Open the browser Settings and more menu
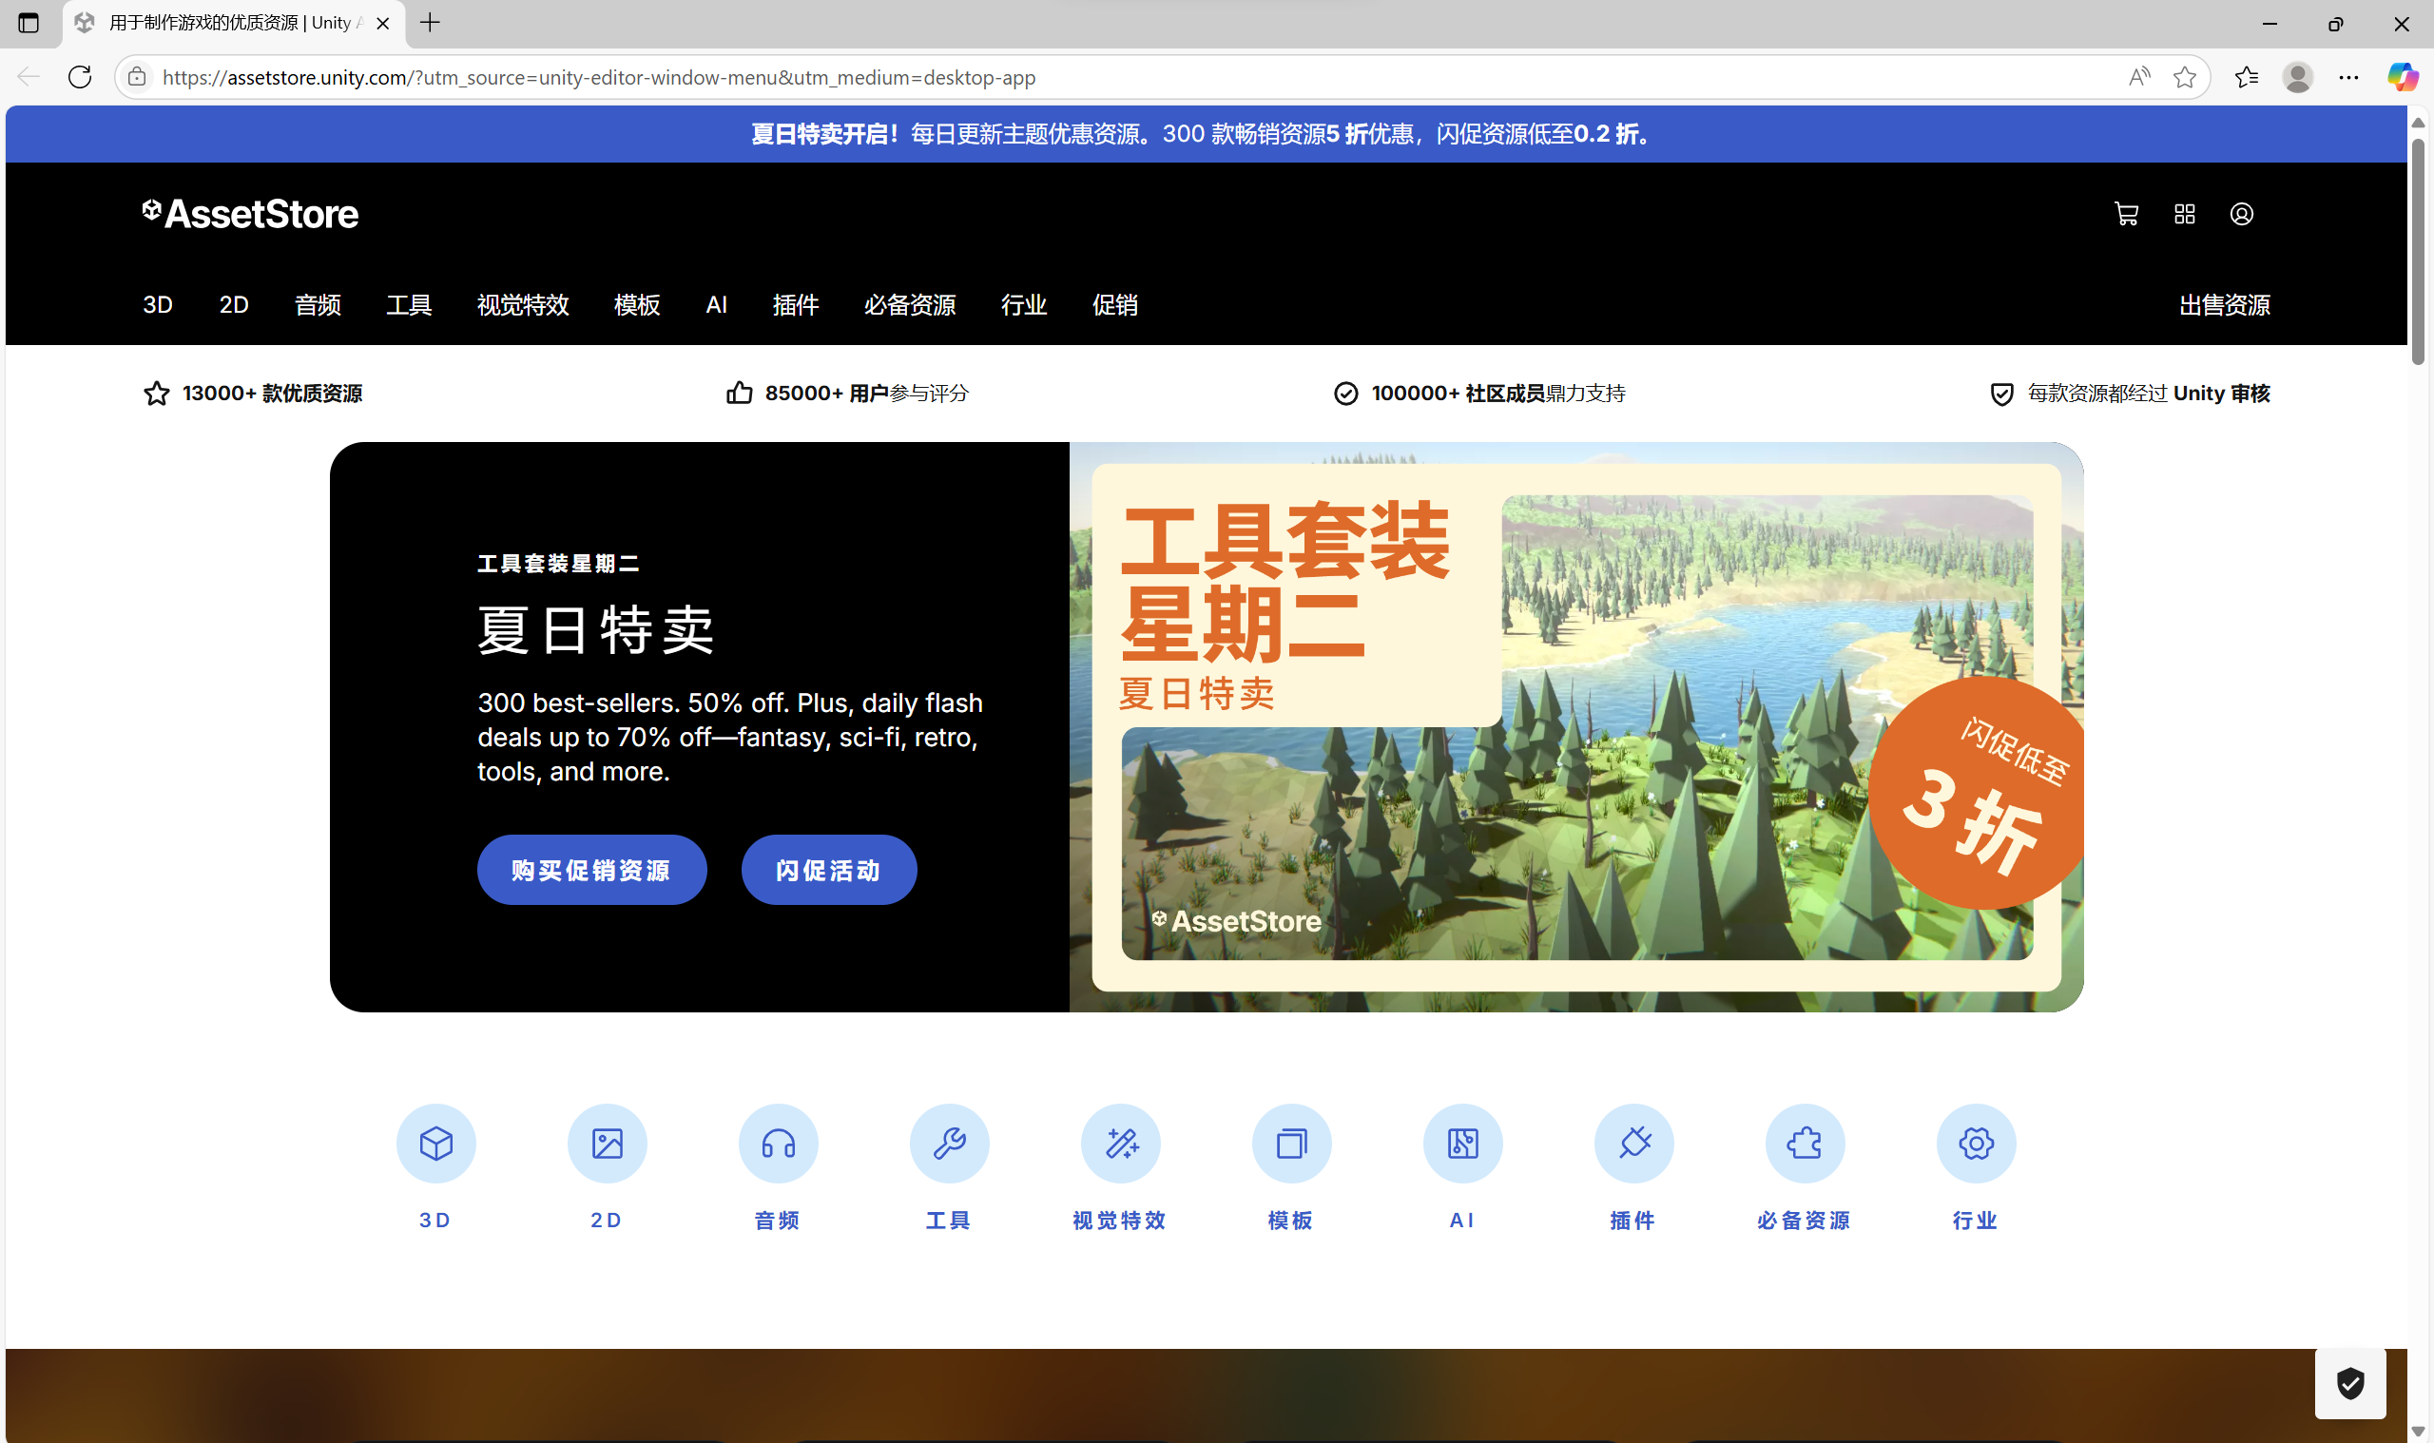The image size is (2434, 1443). click(x=2348, y=77)
